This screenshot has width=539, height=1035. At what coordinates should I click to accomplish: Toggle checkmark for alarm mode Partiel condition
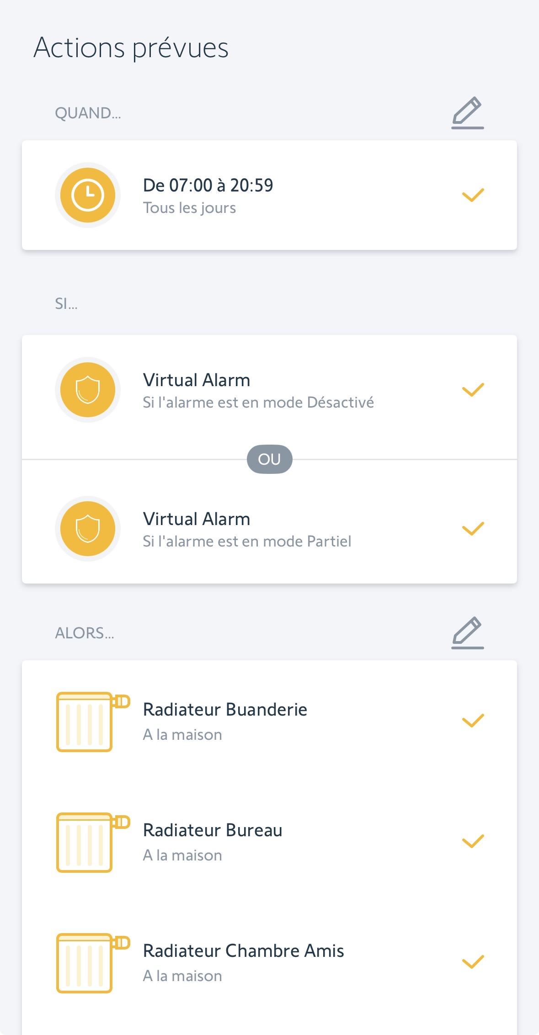tap(473, 529)
